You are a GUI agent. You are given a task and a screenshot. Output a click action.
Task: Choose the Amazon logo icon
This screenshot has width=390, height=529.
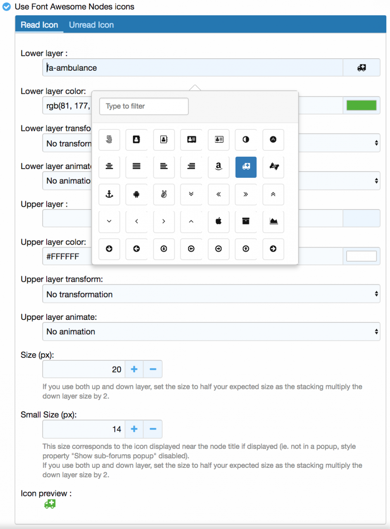[x=219, y=167]
